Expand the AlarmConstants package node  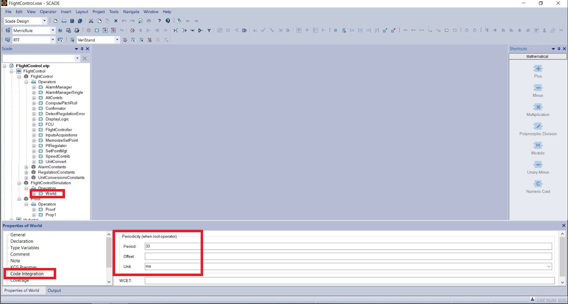click(x=26, y=167)
